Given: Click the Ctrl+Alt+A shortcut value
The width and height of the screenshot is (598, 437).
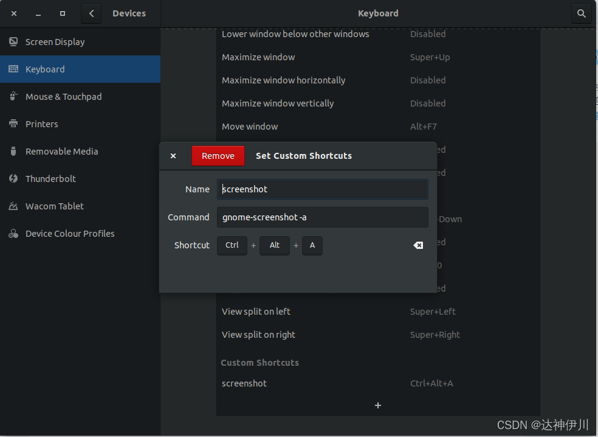Looking at the screenshot, I should point(431,383).
